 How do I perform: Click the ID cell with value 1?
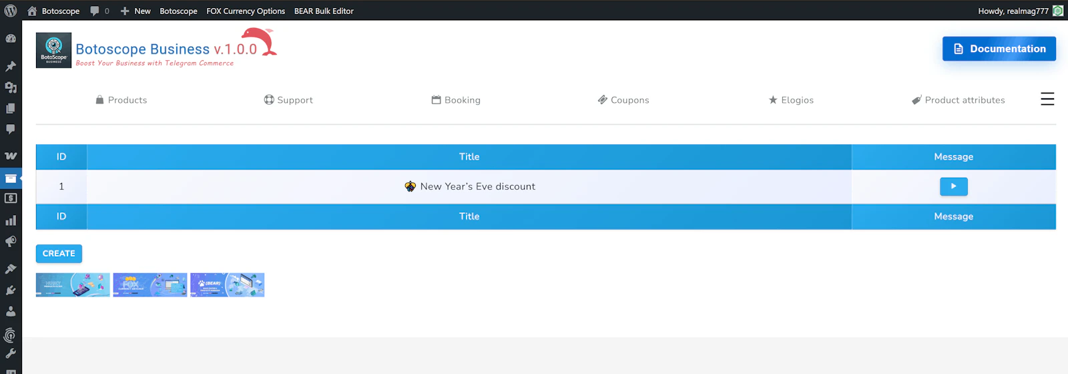[x=61, y=187]
